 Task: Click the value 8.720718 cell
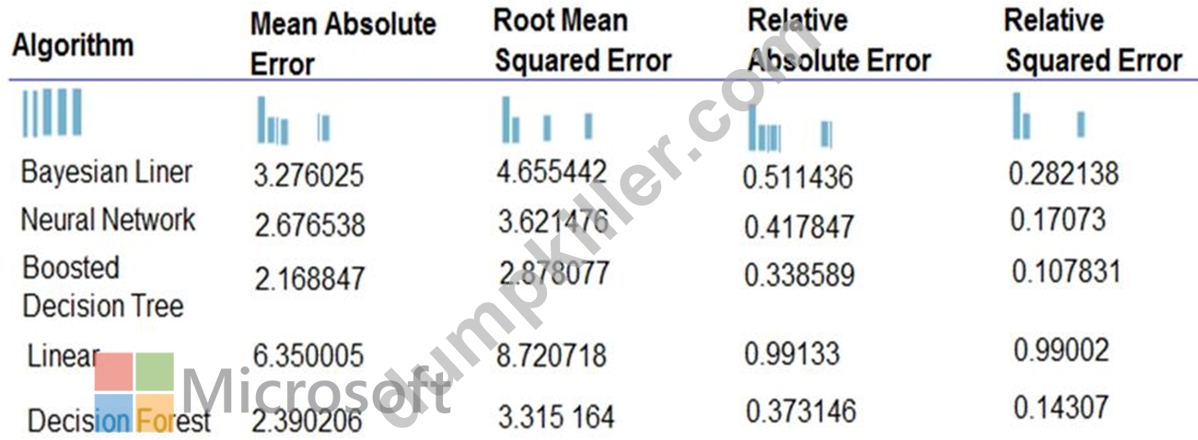[553, 354]
